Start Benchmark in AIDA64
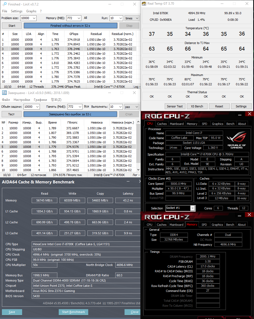The image size is (254, 319). [73, 312]
